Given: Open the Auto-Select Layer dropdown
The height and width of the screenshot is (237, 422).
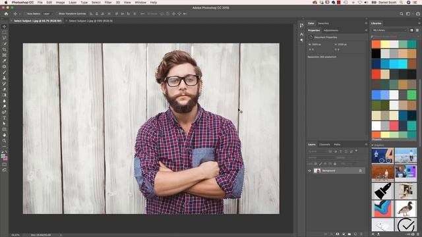Looking at the screenshot, I should tap(48, 14).
